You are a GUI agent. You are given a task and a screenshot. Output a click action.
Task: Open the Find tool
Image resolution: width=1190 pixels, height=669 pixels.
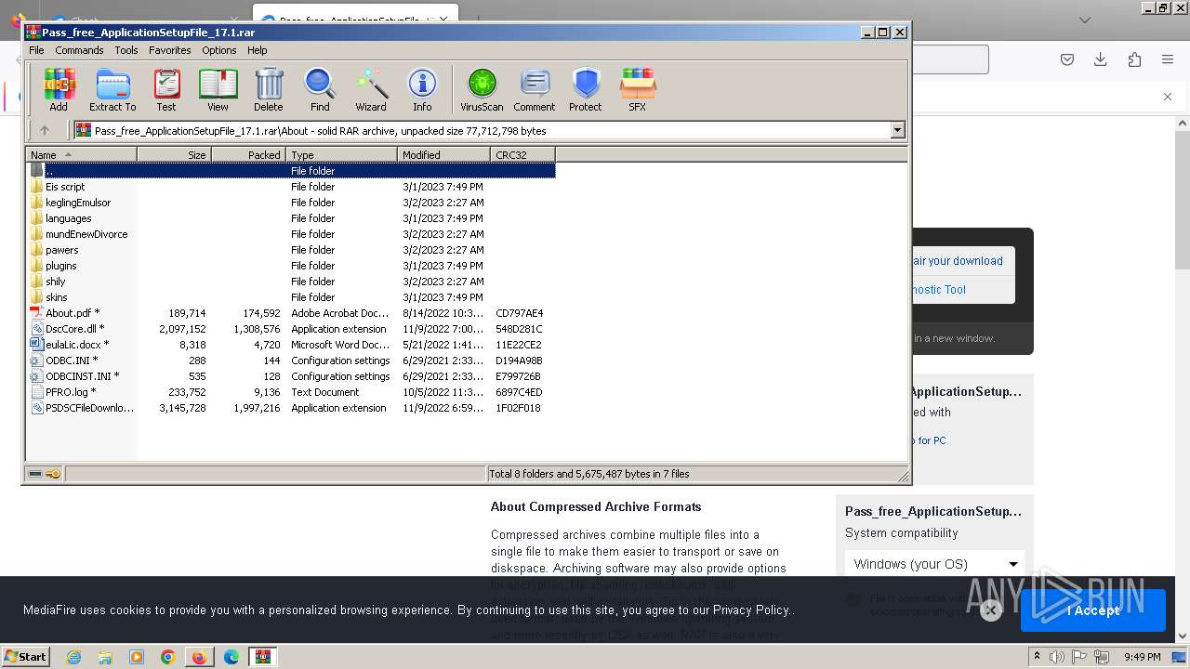(x=320, y=90)
